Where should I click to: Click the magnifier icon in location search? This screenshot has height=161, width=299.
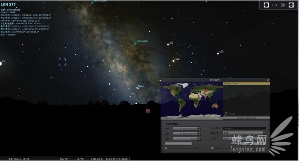[x=226, y=114]
